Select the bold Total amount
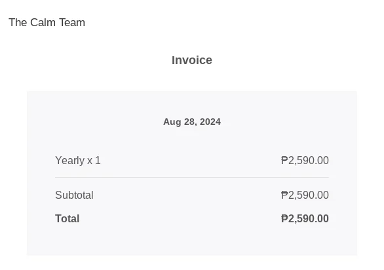384x270 pixels. (x=305, y=218)
